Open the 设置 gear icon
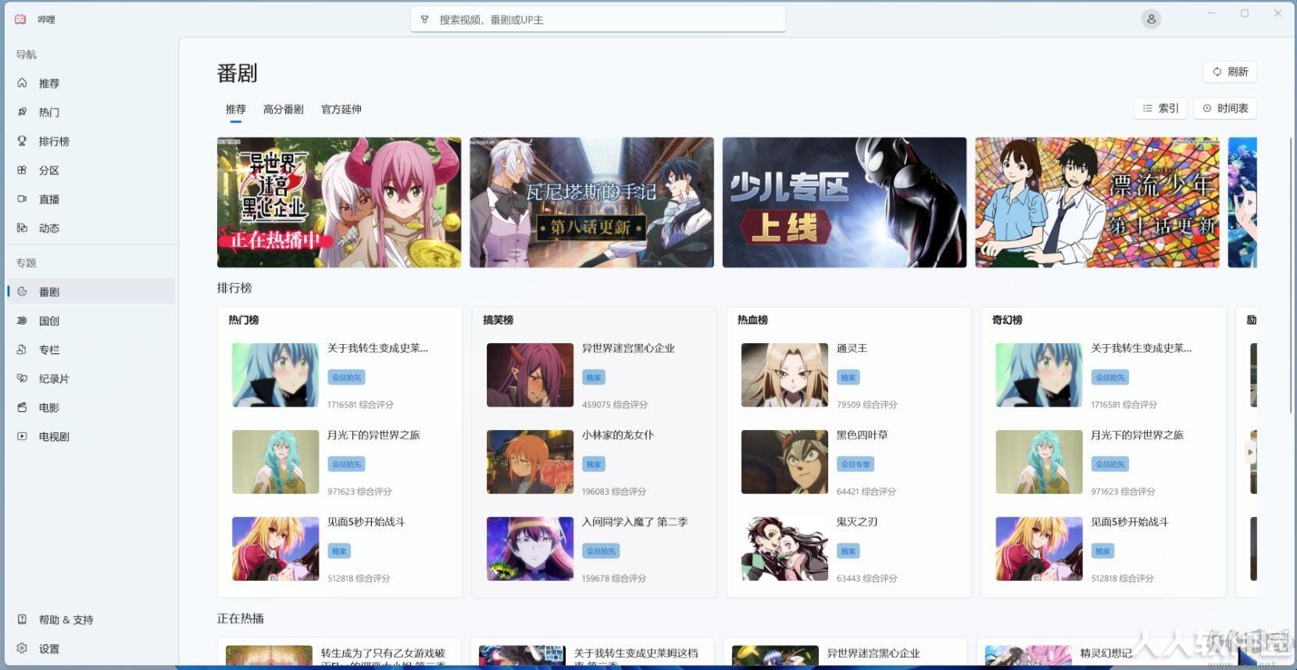Viewport: 1297px width, 670px height. click(22, 648)
